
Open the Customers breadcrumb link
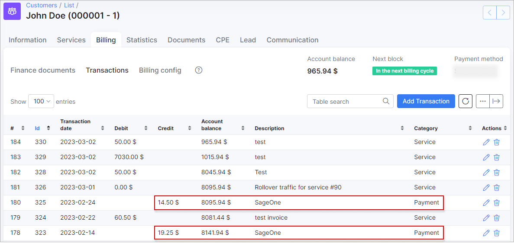[42, 5]
